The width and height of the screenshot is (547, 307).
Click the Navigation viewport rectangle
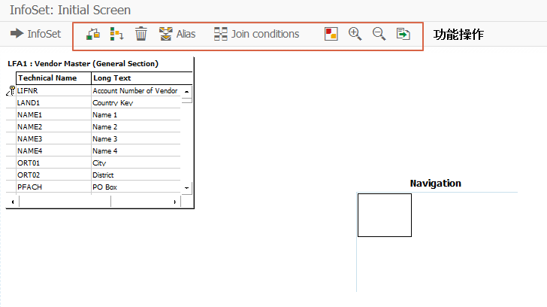coord(385,215)
